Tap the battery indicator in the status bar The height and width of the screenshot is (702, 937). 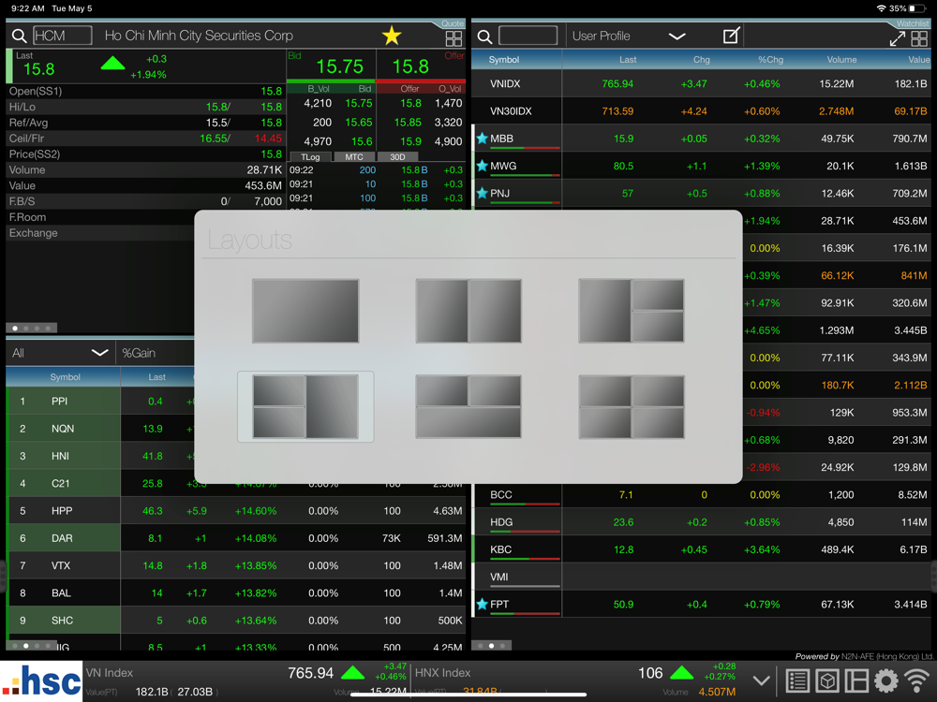pos(917,8)
